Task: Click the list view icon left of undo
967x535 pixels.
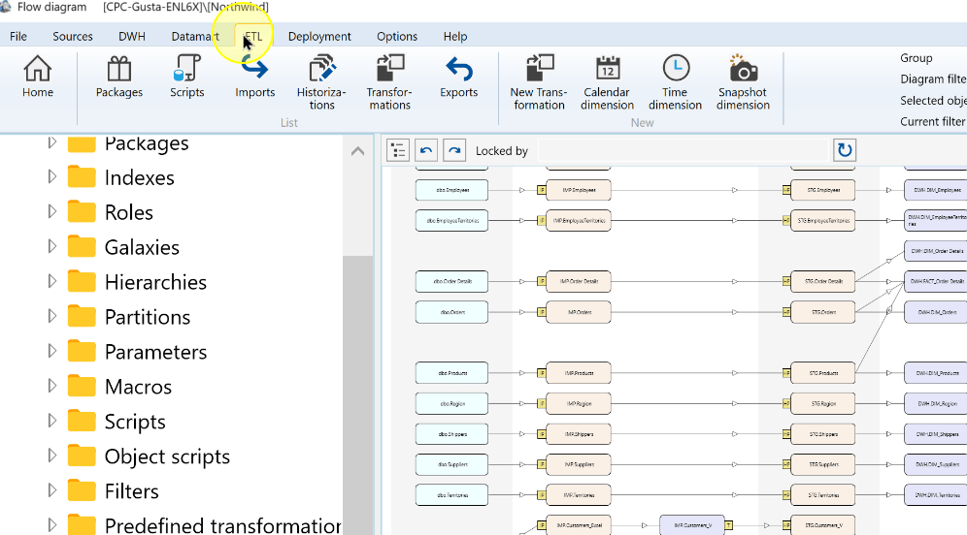Action: [x=398, y=150]
